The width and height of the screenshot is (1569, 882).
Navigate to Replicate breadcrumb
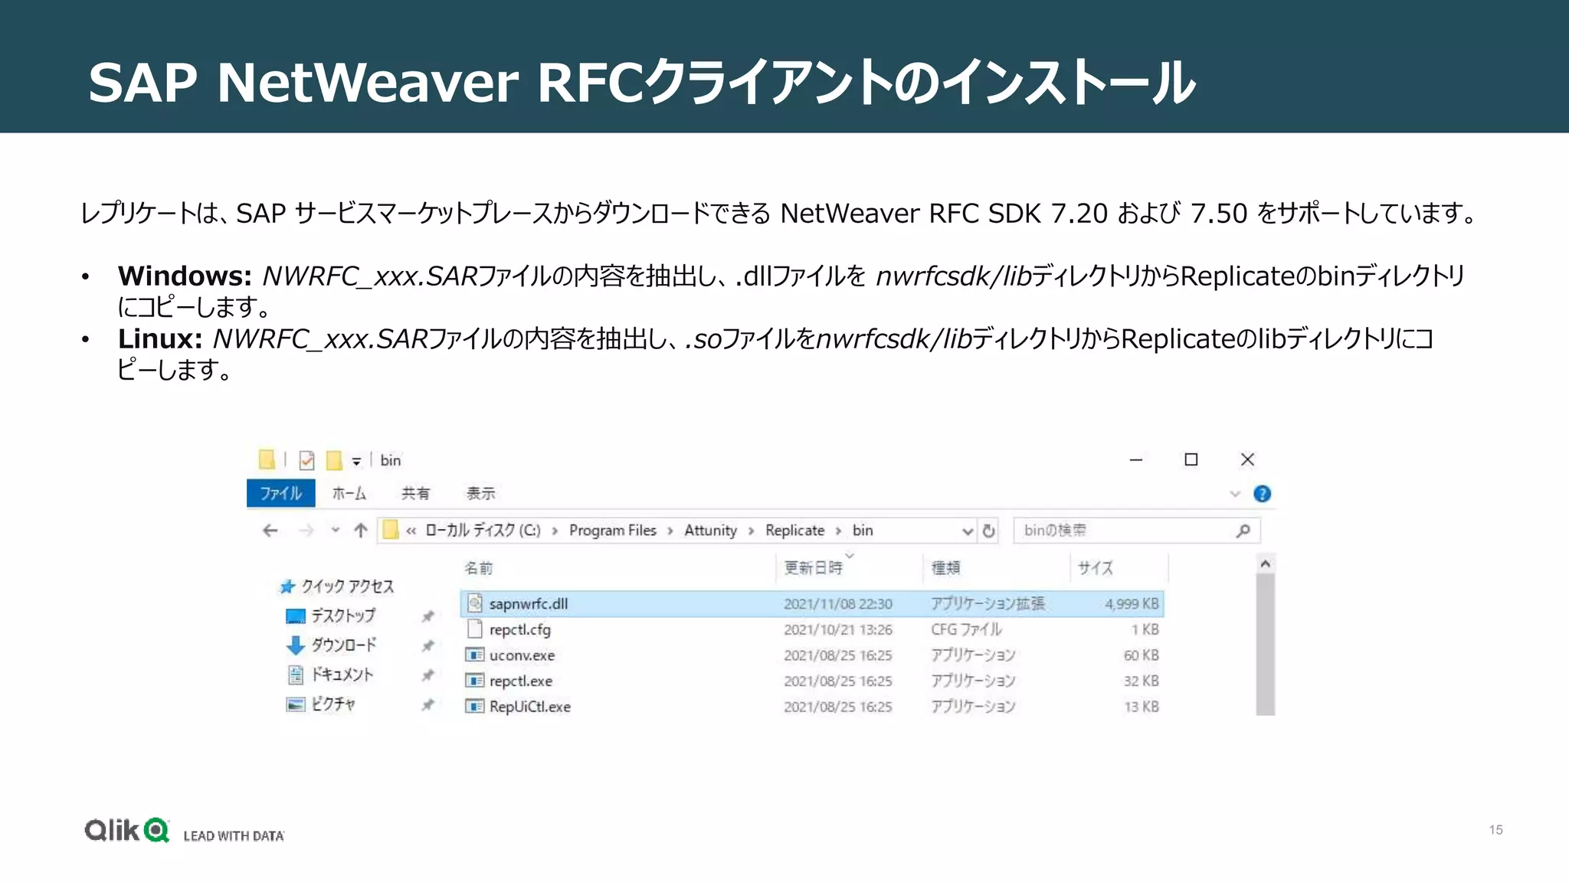coord(794,530)
